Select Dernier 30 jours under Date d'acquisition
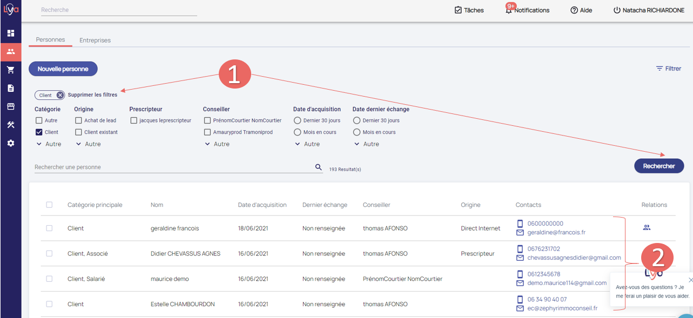693x318 pixels. (x=297, y=120)
